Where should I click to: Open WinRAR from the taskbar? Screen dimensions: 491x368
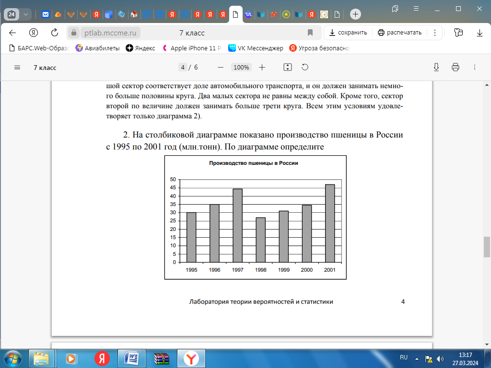coord(162,358)
